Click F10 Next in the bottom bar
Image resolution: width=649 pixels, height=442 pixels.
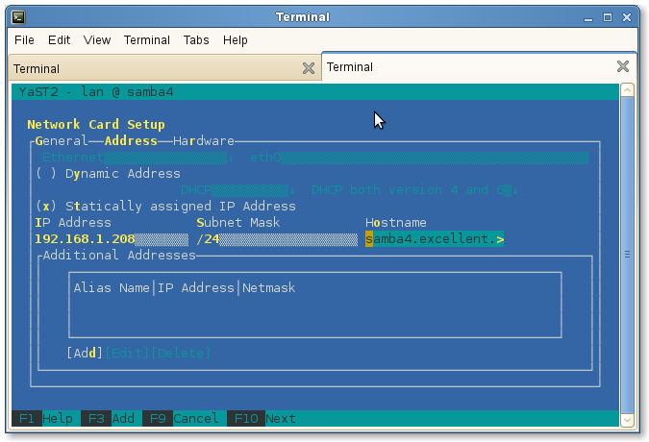(x=262, y=418)
